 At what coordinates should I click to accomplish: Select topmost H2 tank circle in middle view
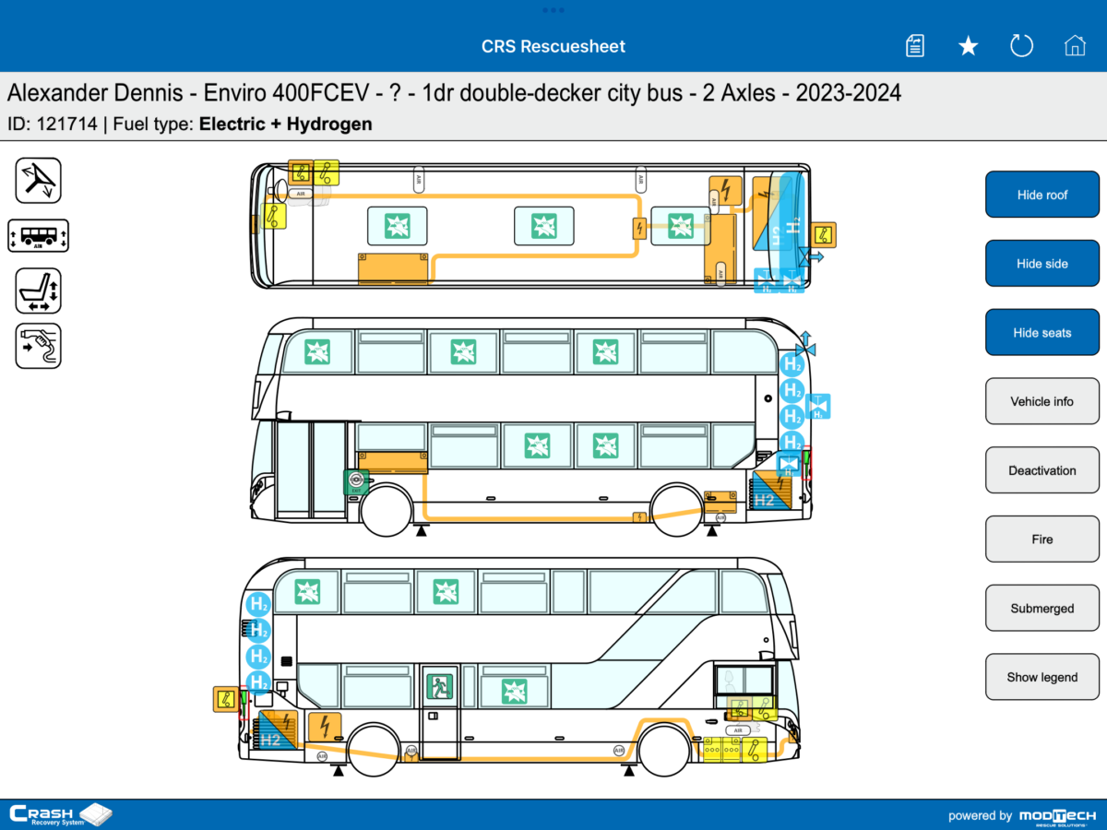792,364
